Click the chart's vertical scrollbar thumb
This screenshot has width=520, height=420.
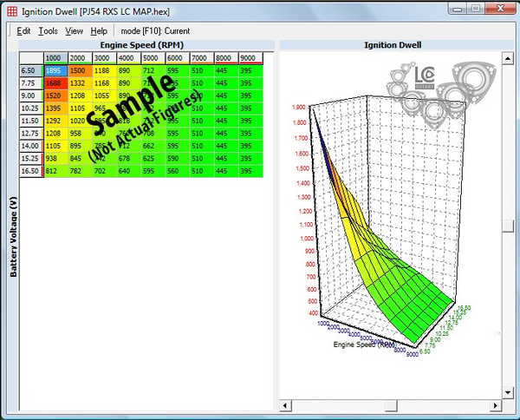tap(508, 226)
